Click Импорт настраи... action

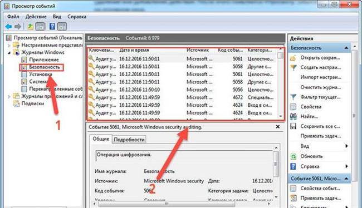click(x=321, y=77)
